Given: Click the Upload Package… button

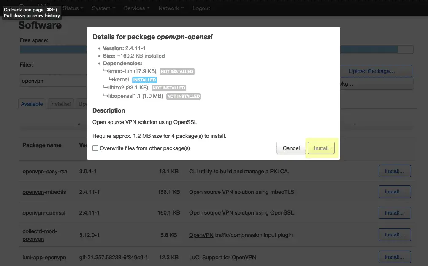Looking at the screenshot, I should click(x=376, y=71).
